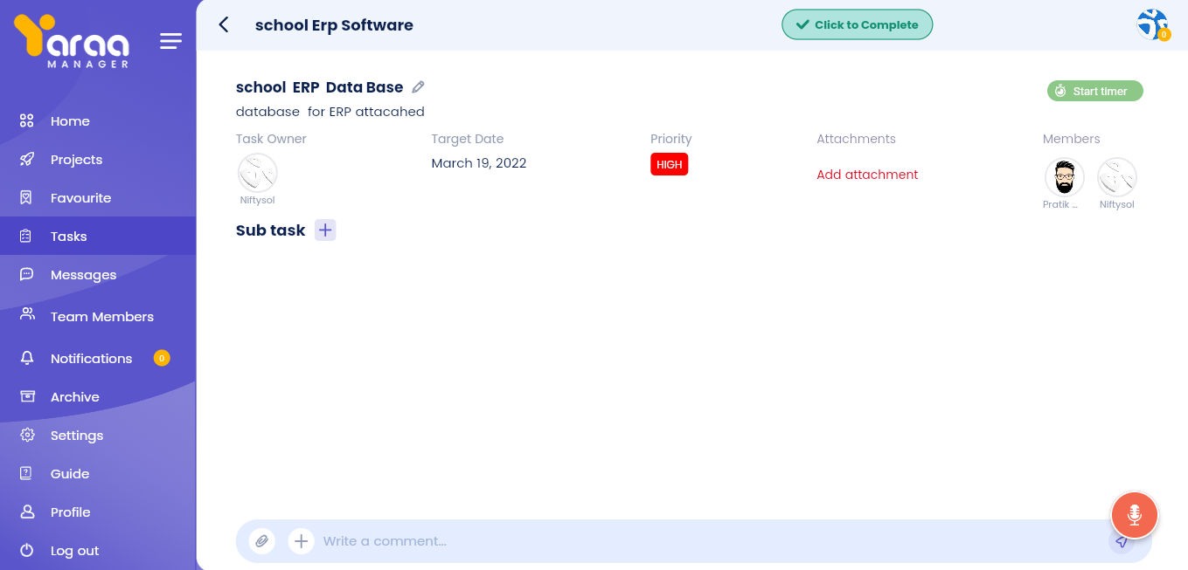The height and width of the screenshot is (570, 1188).
Task: Send comment with arrow icon
Action: tap(1122, 542)
